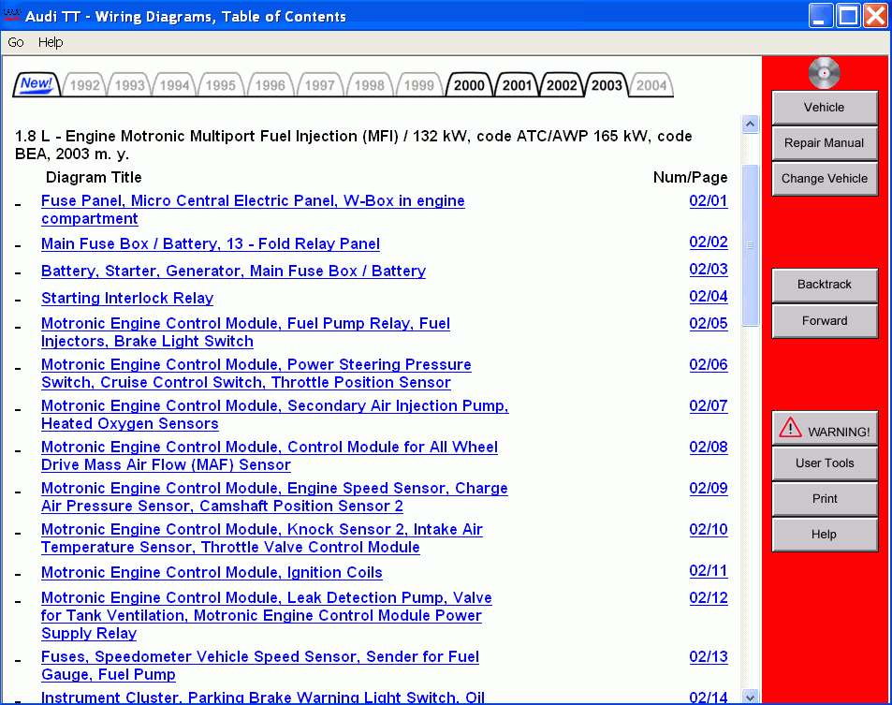
Task: Open Knock Sensor 2, Intake Air Temperature diagram
Action: [x=262, y=538]
